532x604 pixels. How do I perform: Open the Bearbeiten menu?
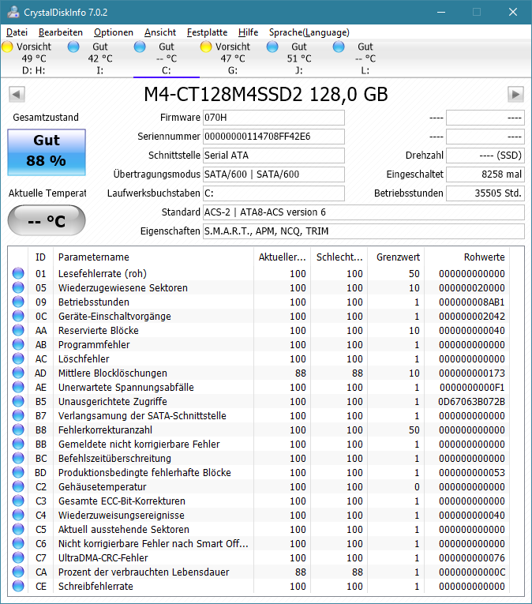[61, 32]
